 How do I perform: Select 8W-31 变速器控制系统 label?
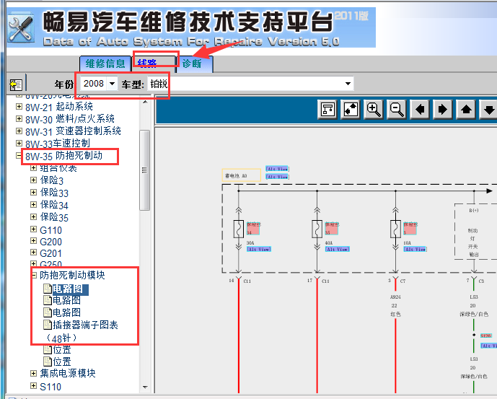73,131
